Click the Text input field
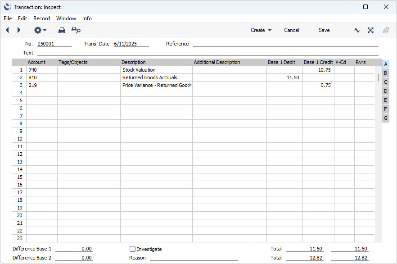397x264 pixels. click(x=208, y=53)
